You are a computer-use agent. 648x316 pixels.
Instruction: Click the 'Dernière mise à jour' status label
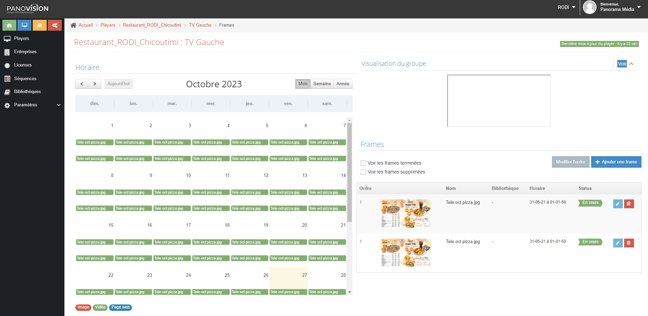[599, 44]
